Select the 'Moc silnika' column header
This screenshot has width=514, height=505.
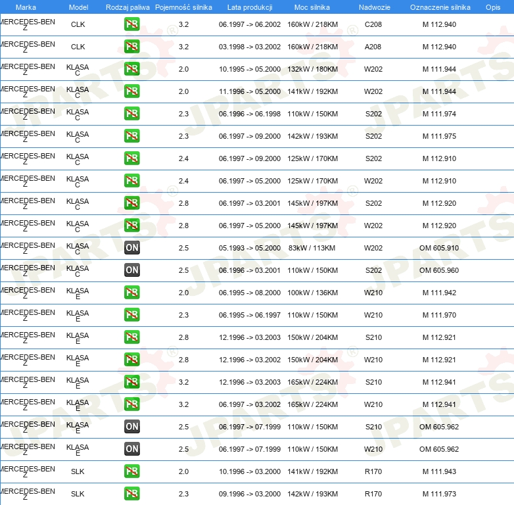click(x=312, y=7)
